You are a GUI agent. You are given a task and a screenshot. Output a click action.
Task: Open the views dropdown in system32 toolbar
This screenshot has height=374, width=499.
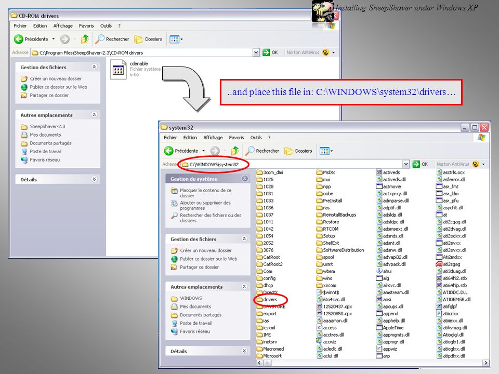(x=326, y=151)
